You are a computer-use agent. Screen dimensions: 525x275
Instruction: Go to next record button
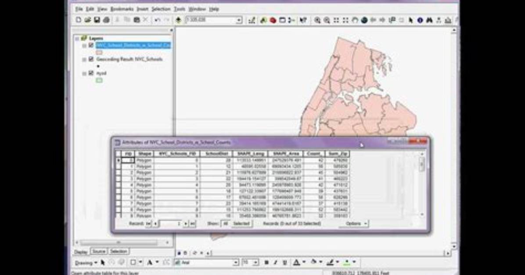coord(186,223)
